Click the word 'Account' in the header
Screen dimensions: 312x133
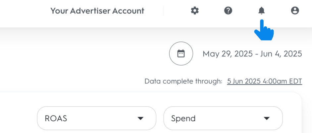(x=128, y=11)
